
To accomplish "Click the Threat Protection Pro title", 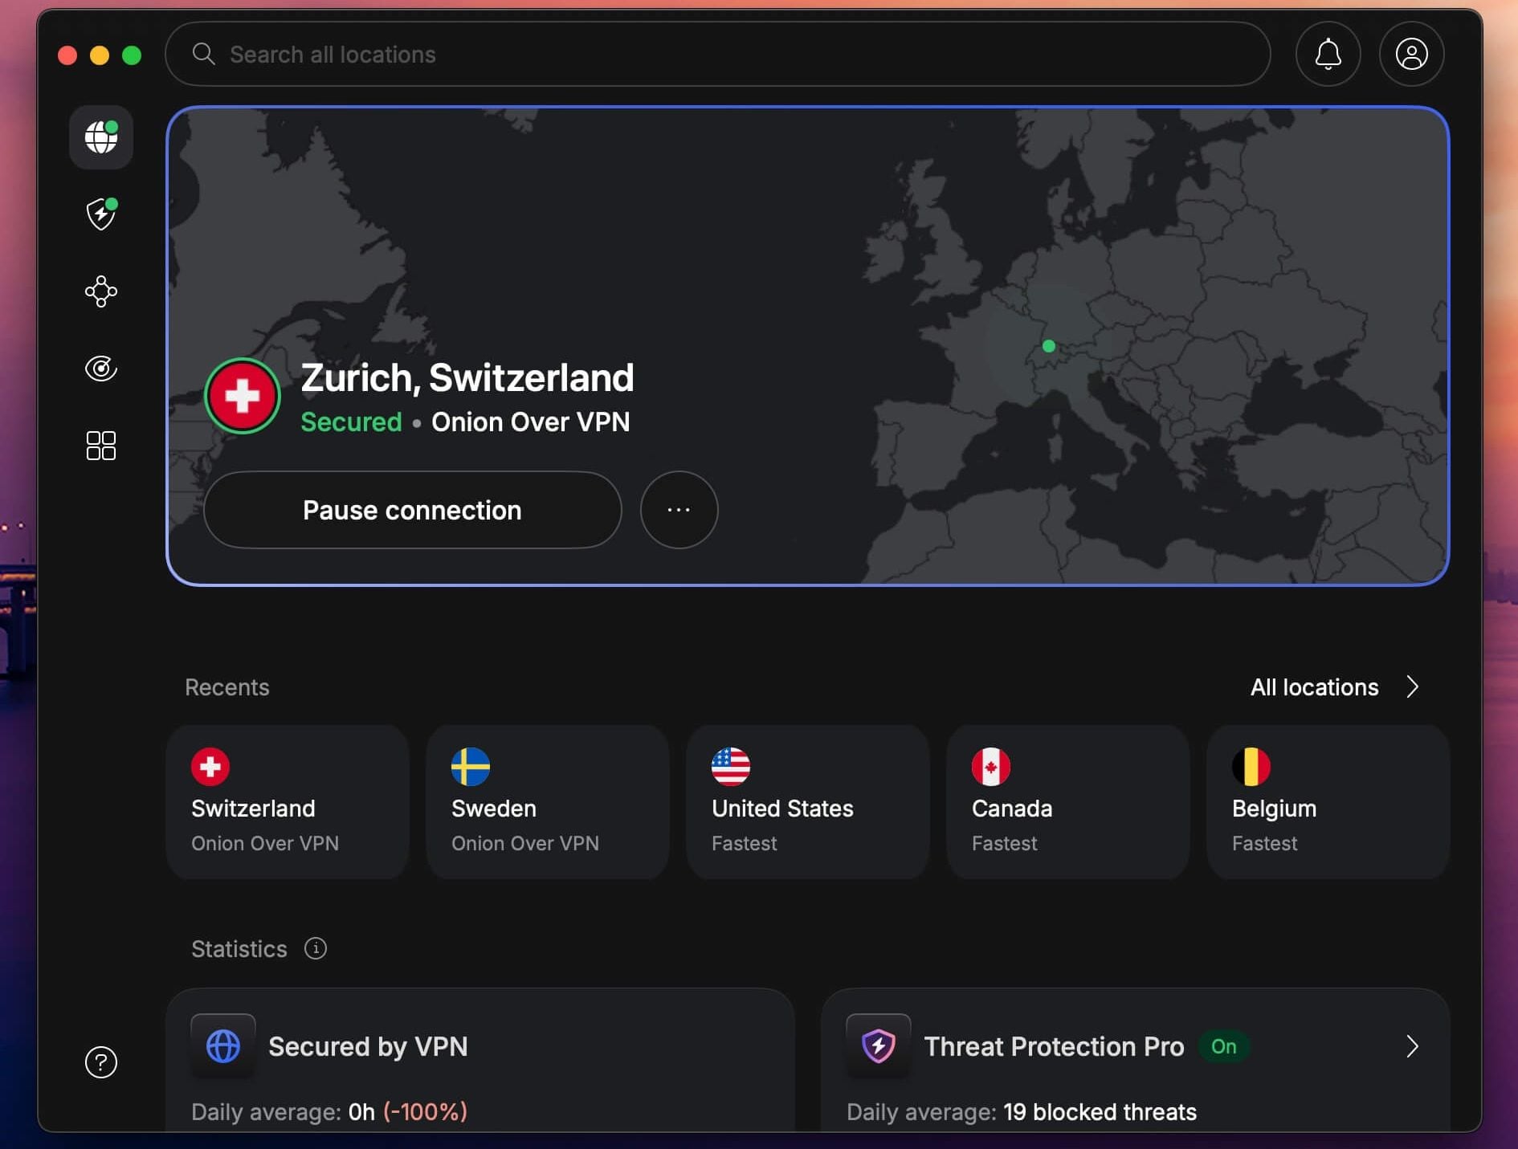I will coord(1054,1046).
